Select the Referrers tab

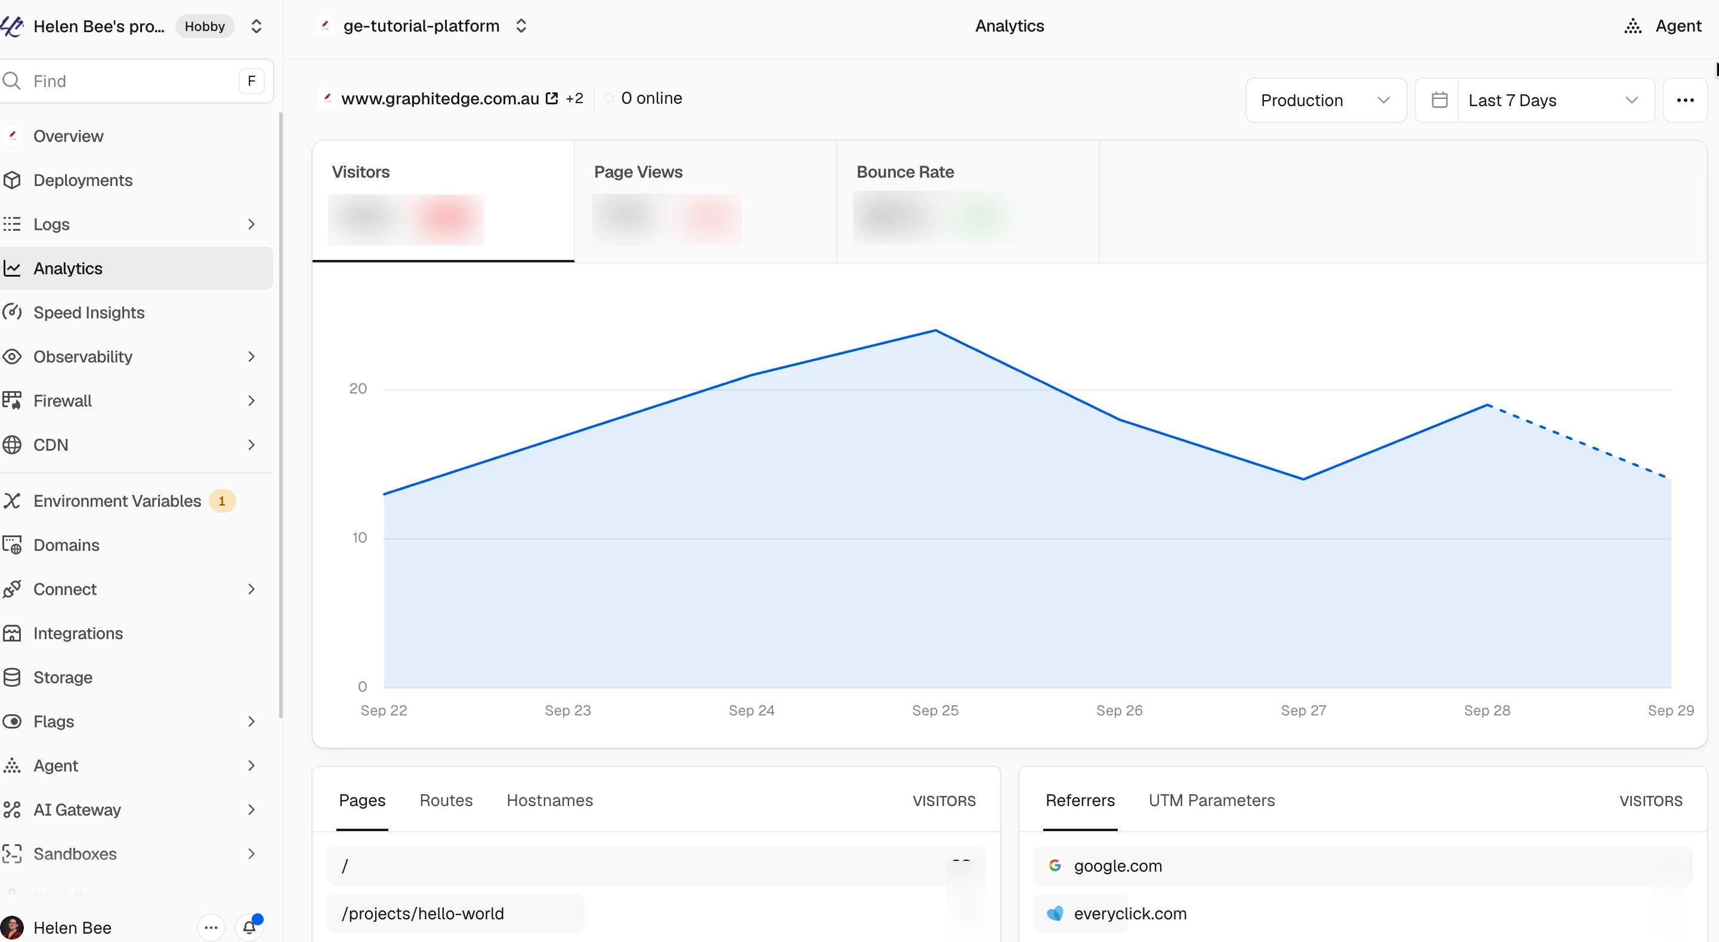[x=1080, y=800]
